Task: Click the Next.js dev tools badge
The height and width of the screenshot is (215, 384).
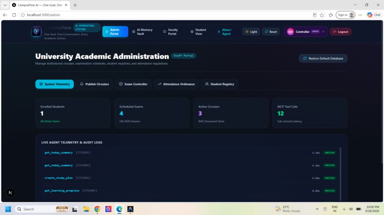Action: [10, 193]
